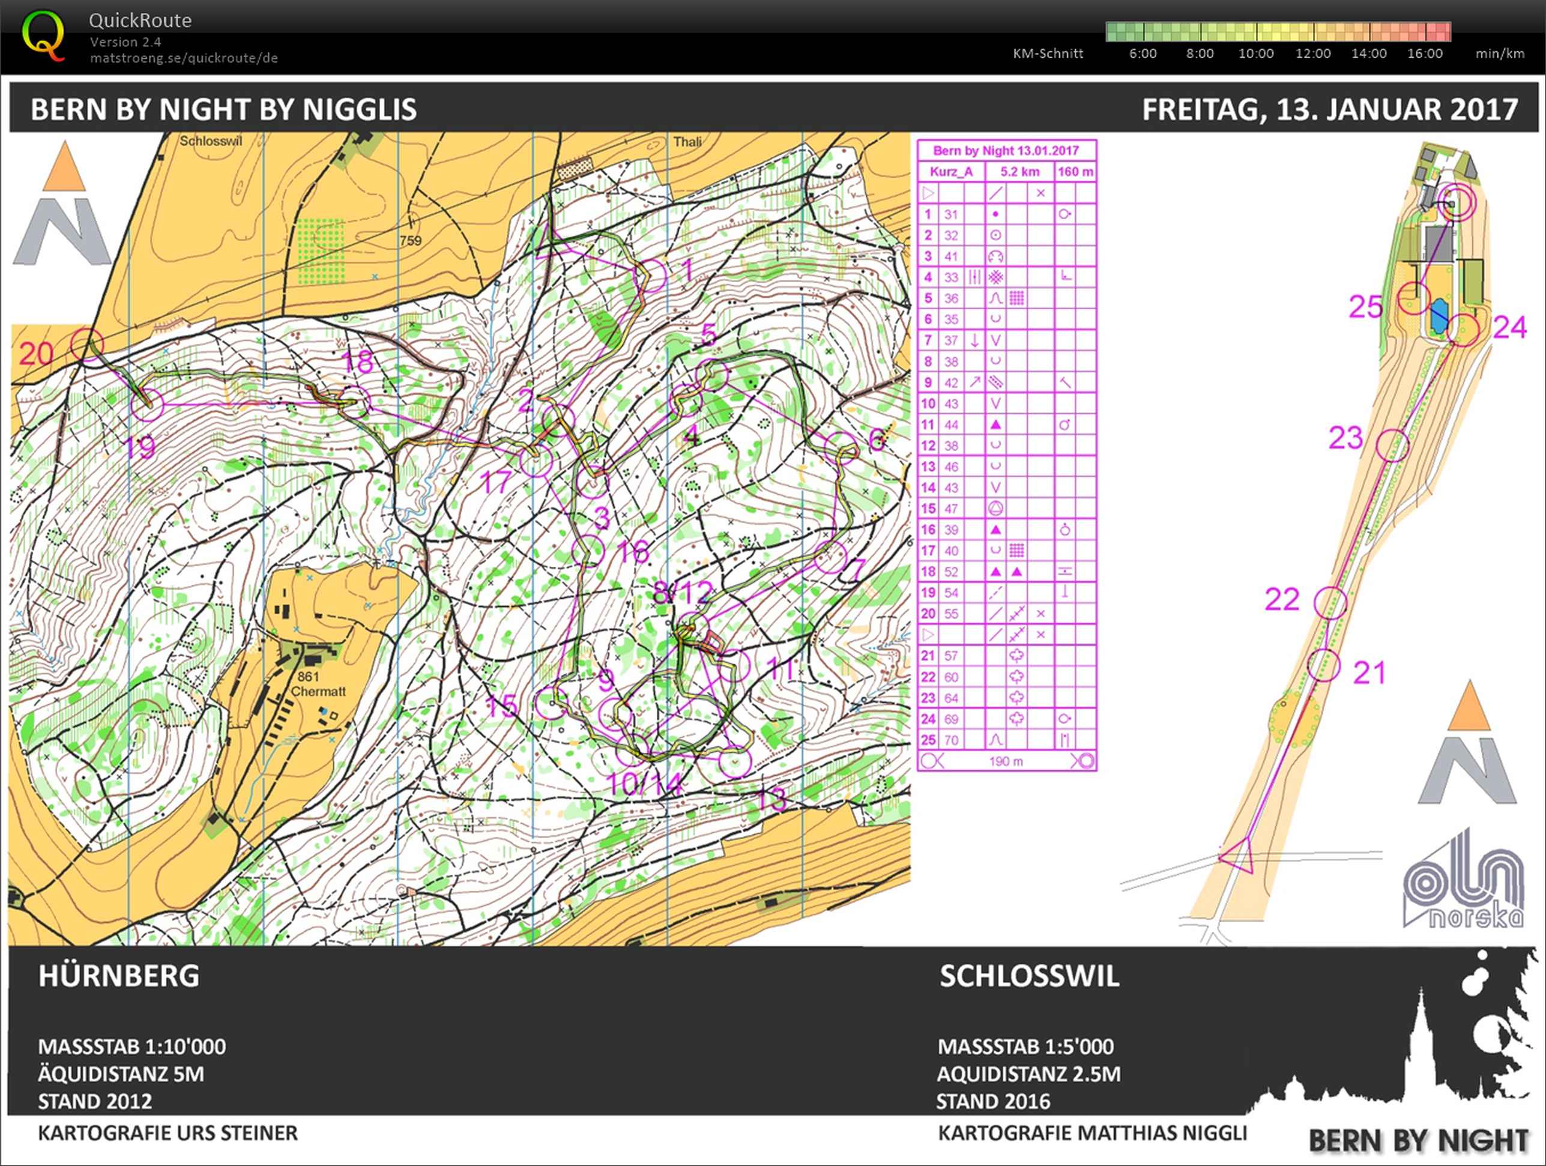Click the red end of the pace color scale

[x=1443, y=31]
